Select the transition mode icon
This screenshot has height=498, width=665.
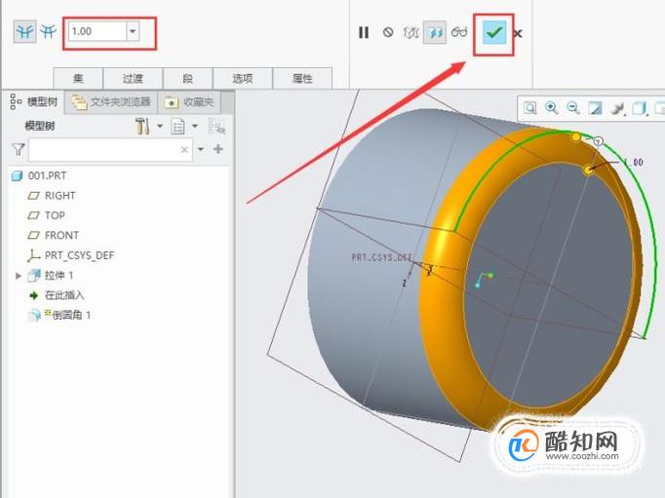[48, 32]
